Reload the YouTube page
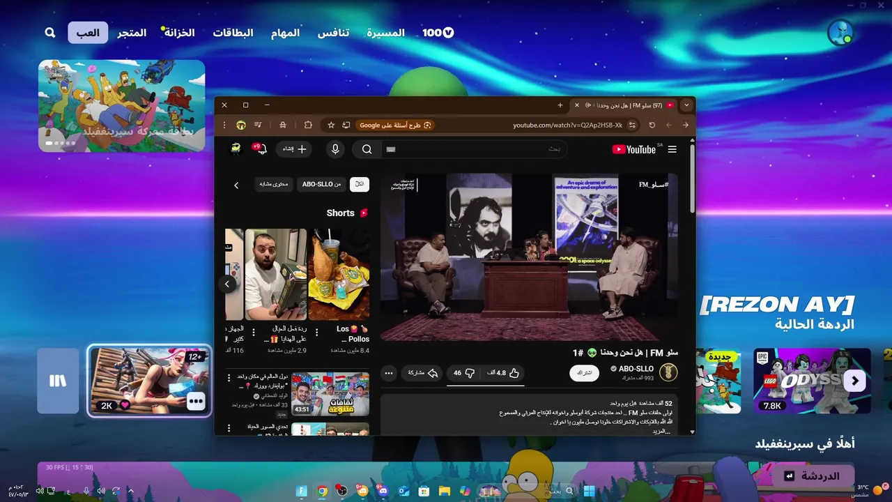892x502 pixels. coord(652,125)
